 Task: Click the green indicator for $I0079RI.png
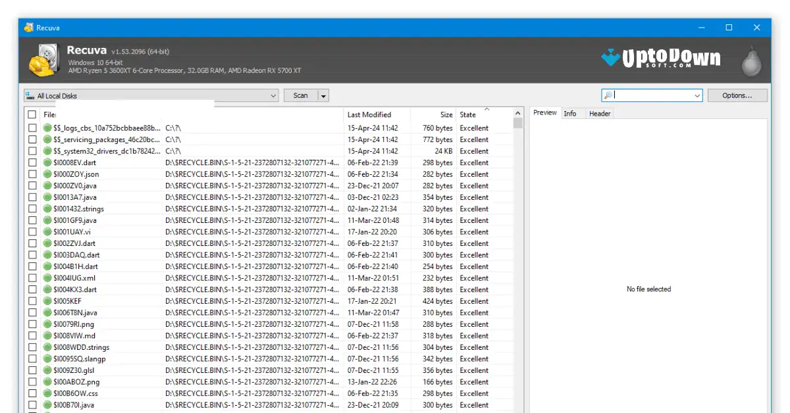pyautogui.click(x=46, y=324)
